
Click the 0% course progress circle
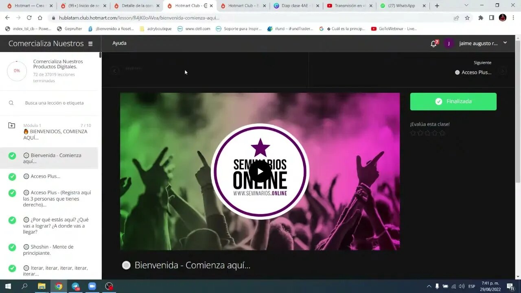(17, 71)
